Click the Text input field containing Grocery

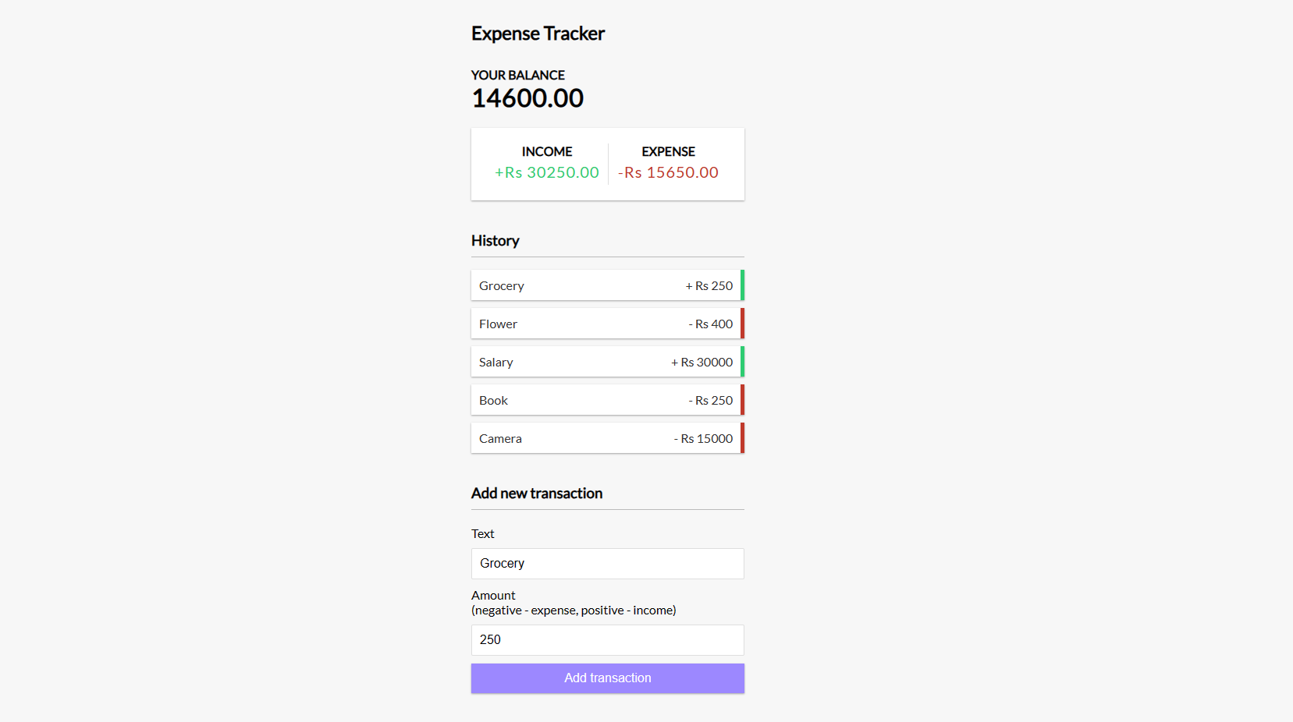tap(607, 563)
